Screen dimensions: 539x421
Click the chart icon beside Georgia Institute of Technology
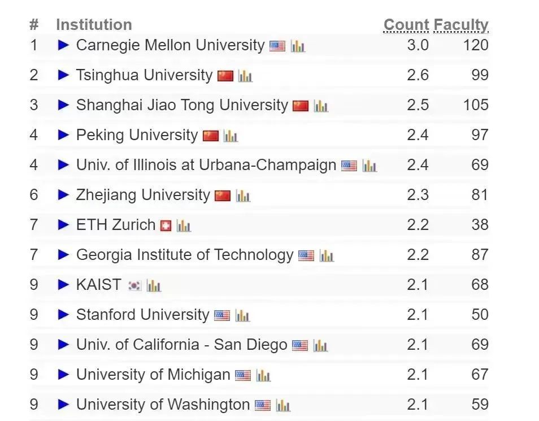(x=326, y=255)
